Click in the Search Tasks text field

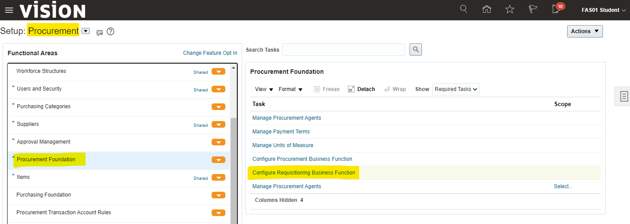pyautogui.click(x=343, y=49)
